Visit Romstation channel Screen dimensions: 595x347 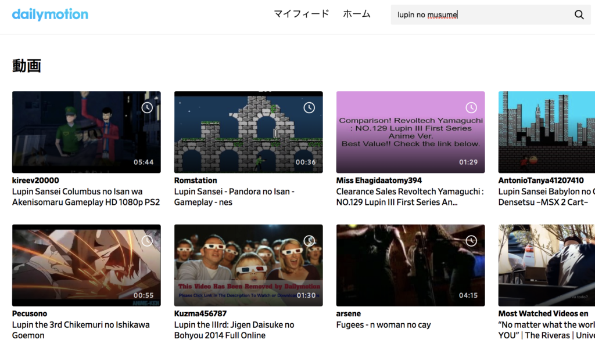coord(196,180)
